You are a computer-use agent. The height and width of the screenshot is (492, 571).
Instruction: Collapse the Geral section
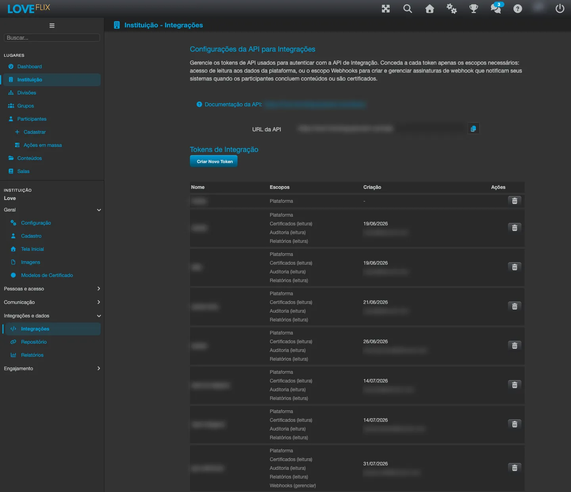click(52, 210)
